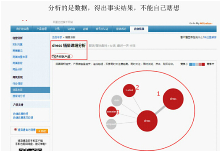Open 商品分析 in the sidebar

(18, 69)
